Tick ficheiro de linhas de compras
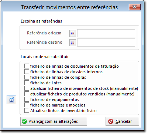Image resolution: width=148 pixels, height=135 pixels. click(27, 77)
